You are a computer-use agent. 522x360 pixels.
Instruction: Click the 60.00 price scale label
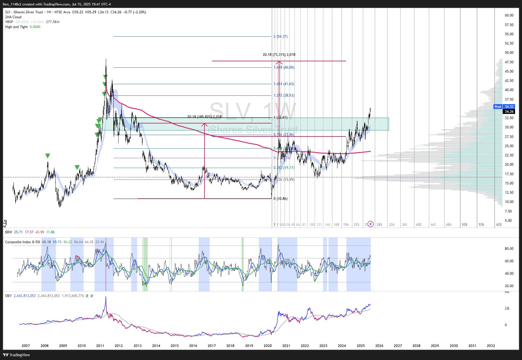coord(509,15)
